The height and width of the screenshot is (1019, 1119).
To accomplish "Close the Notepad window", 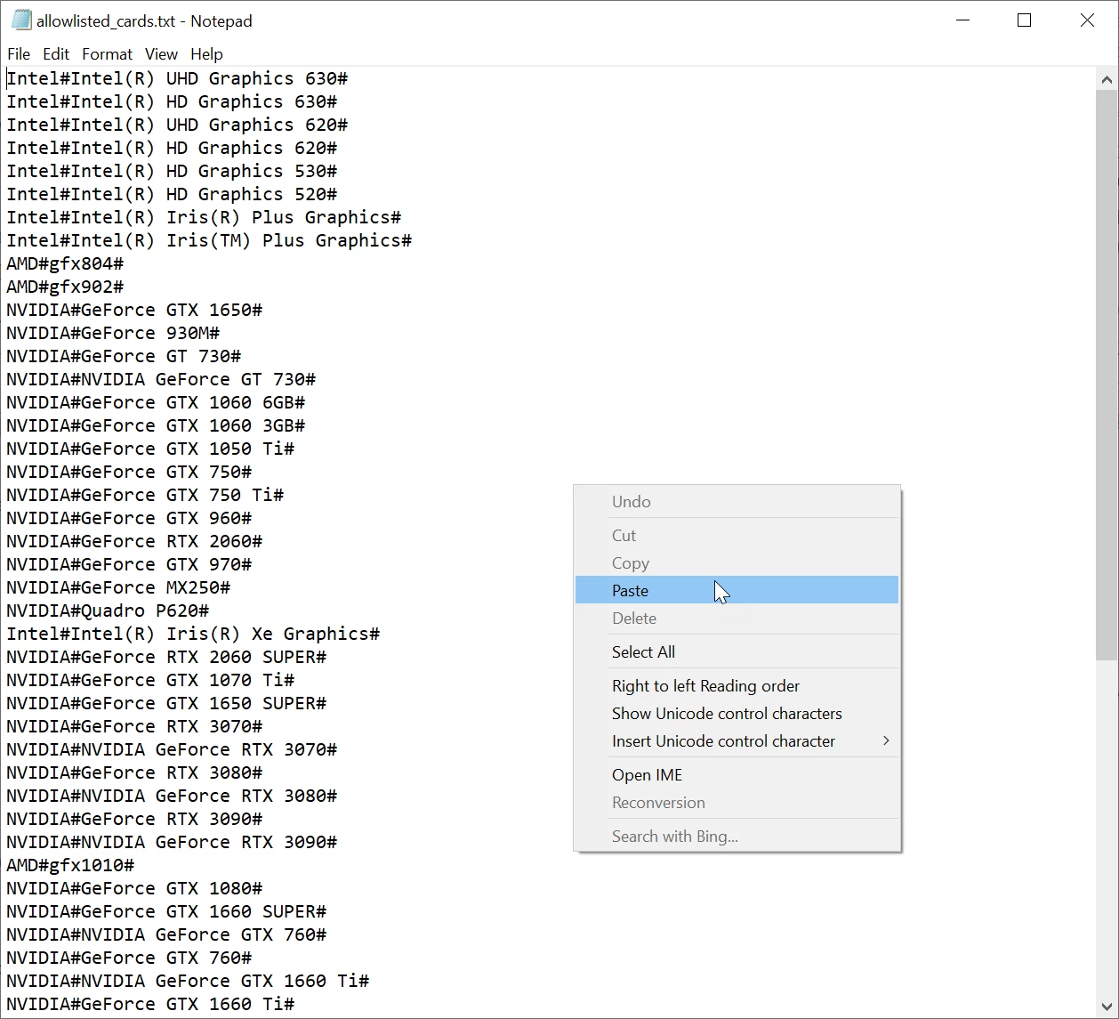I will 1087,20.
